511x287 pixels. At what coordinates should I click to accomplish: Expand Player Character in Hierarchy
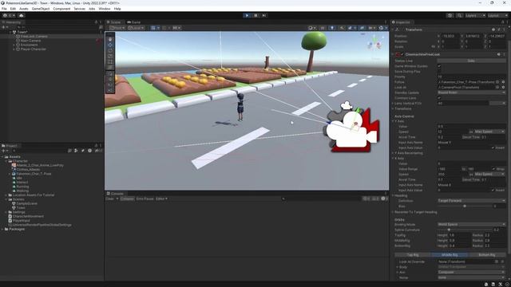click(x=14, y=49)
